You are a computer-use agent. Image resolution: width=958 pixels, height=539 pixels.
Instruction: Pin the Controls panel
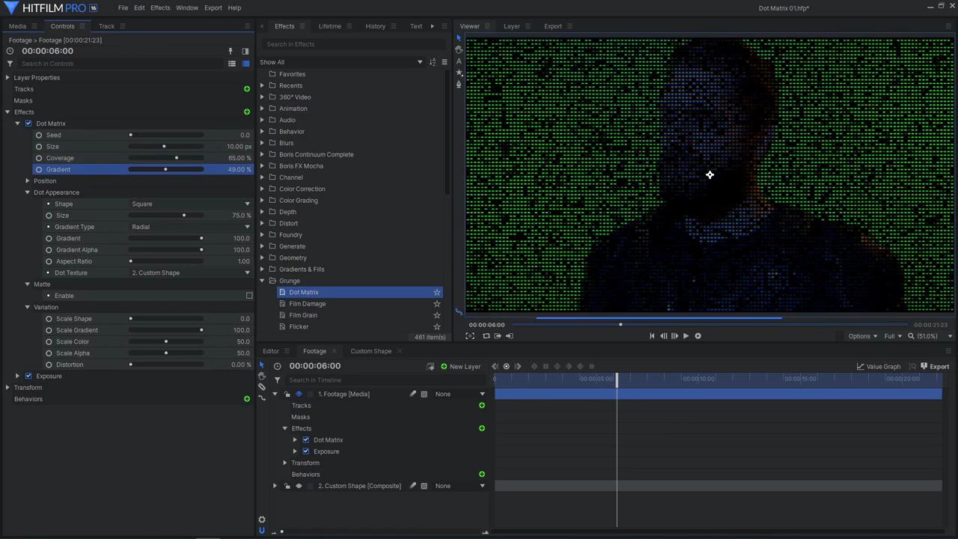pos(231,51)
